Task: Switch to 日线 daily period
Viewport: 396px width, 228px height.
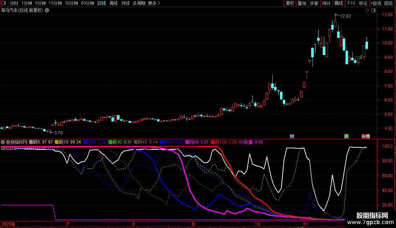Action: [101, 4]
